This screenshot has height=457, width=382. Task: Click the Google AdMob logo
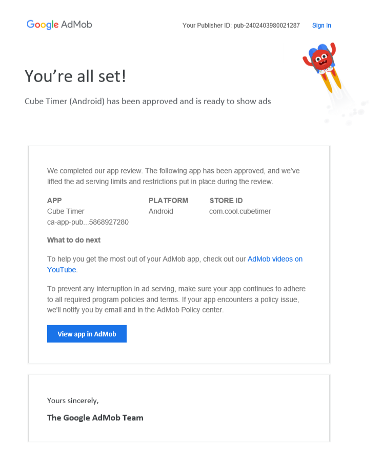(59, 25)
